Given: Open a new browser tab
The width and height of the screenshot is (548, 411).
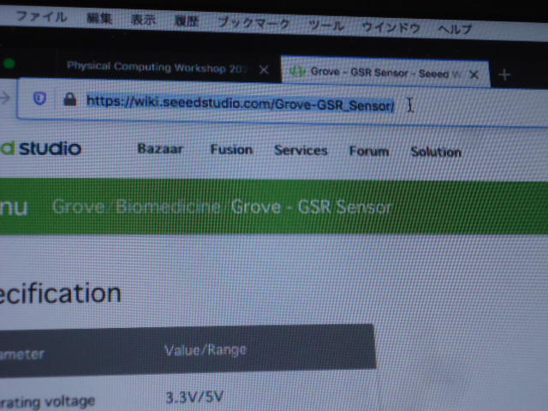Looking at the screenshot, I should point(504,74).
